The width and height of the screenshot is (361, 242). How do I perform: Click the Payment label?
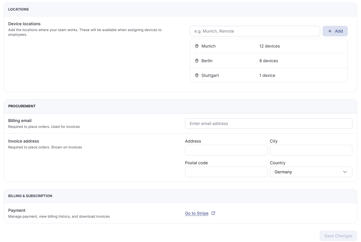pos(17,210)
